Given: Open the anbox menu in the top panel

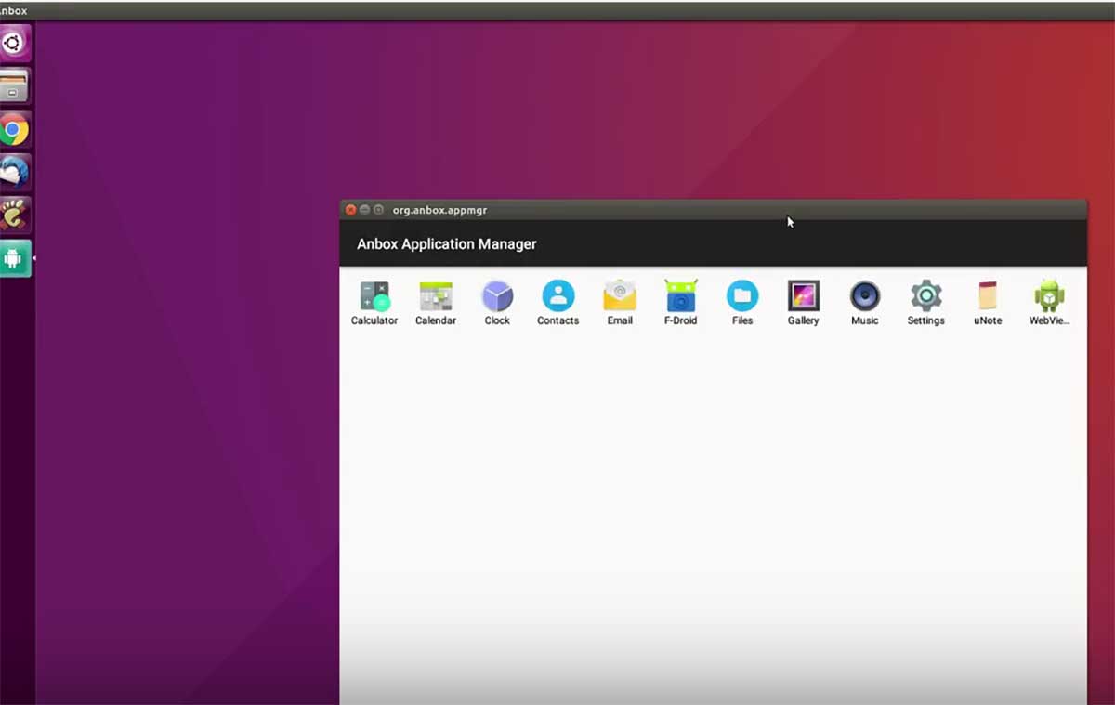Looking at the screenshot, I should click(13, 10).
